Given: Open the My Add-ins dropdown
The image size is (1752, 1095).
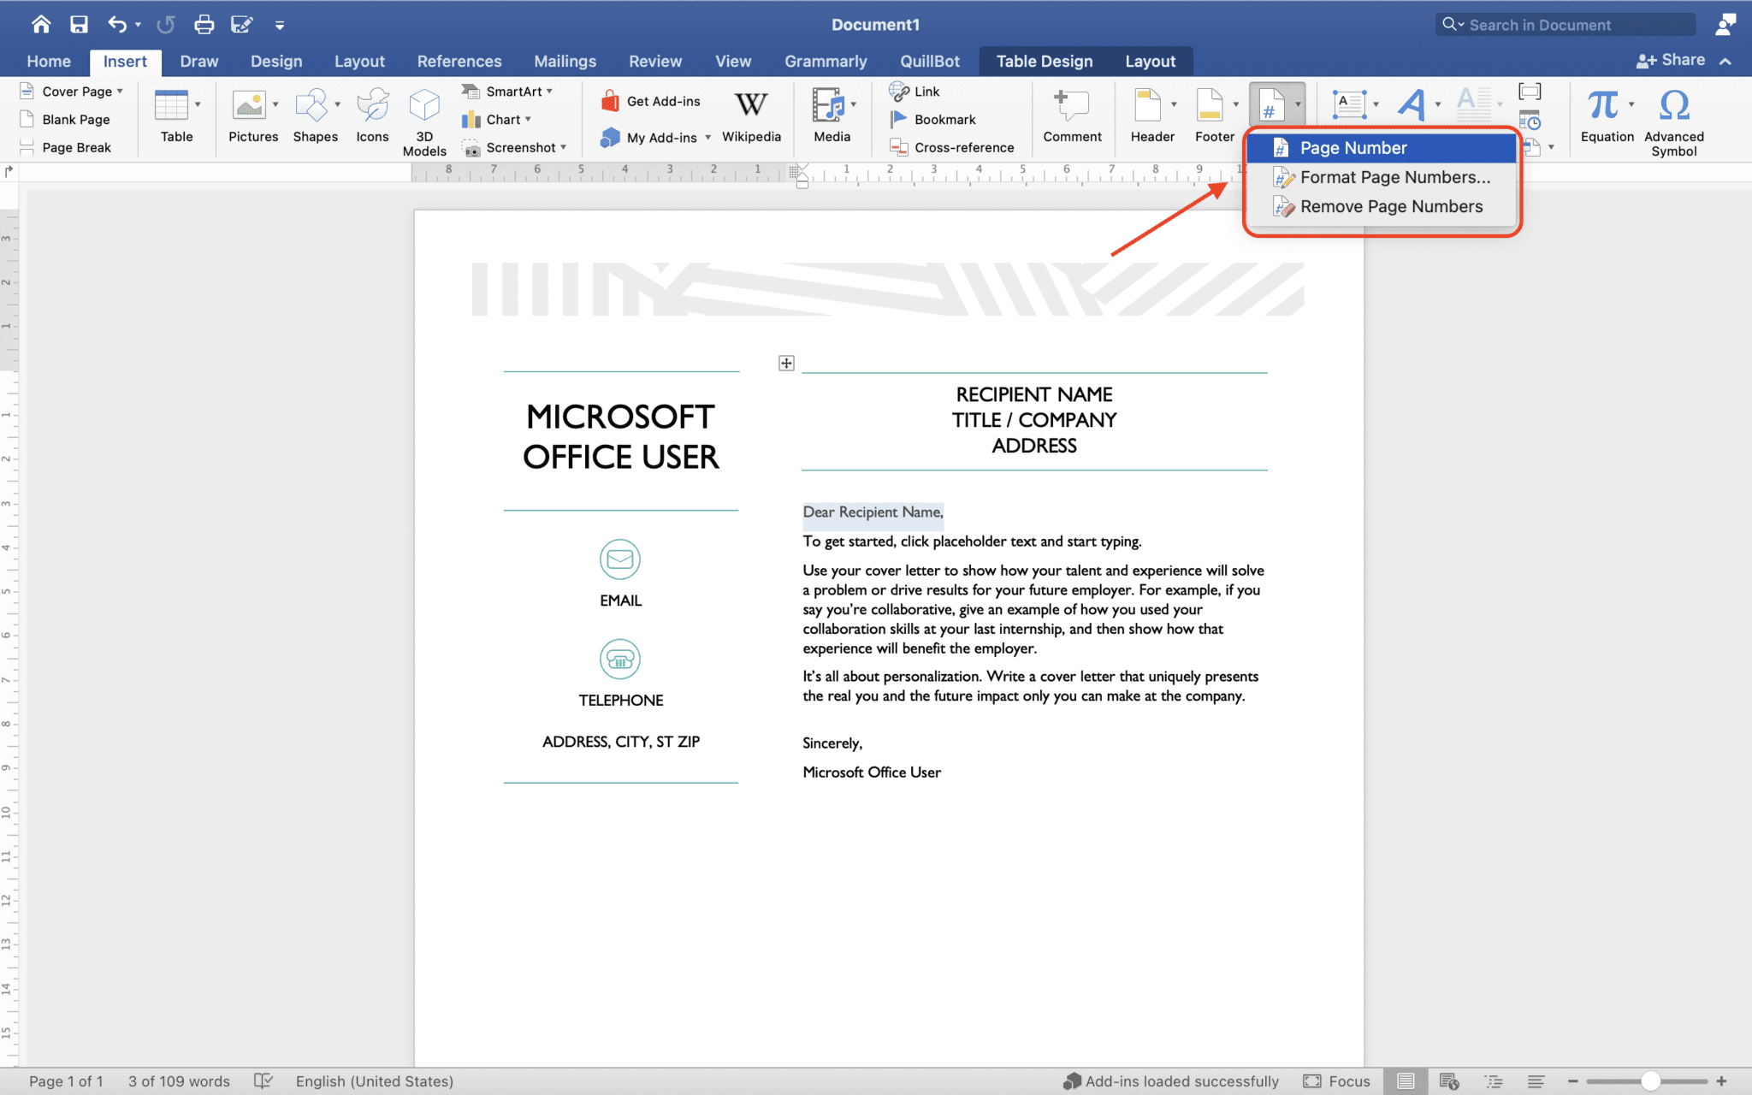Looking at the screenshot, I should click(707, 138).
